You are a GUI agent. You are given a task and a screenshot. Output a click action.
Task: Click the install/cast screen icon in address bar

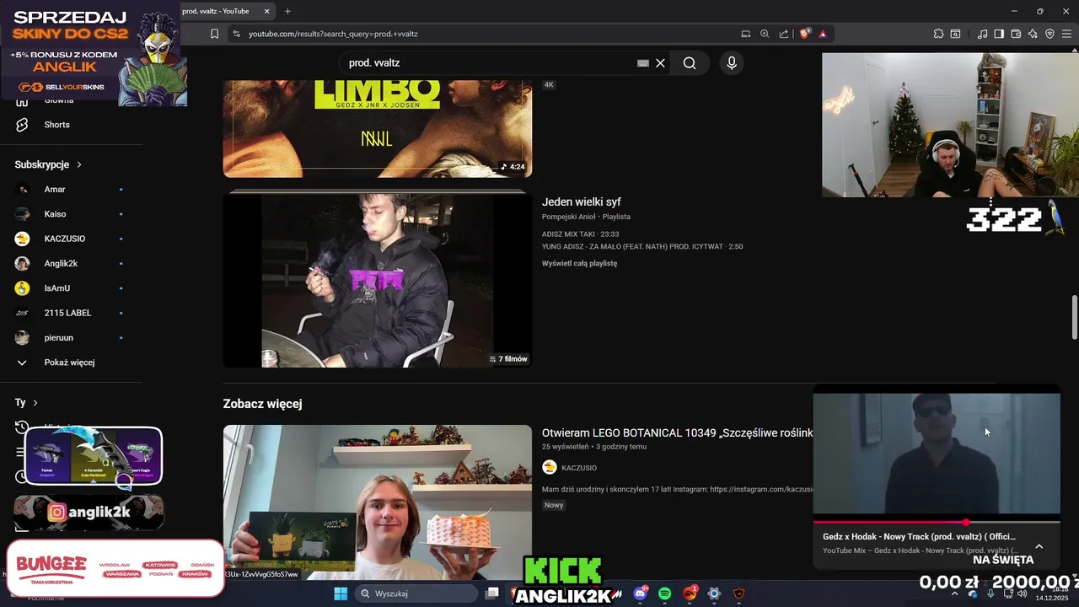pos(746,34)
